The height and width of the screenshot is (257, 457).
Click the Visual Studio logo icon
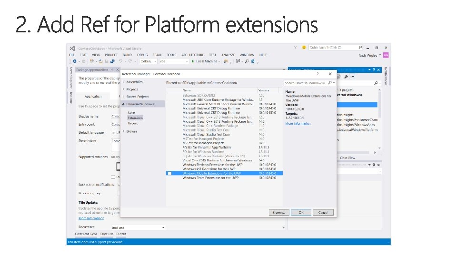[x=72, y=49]
